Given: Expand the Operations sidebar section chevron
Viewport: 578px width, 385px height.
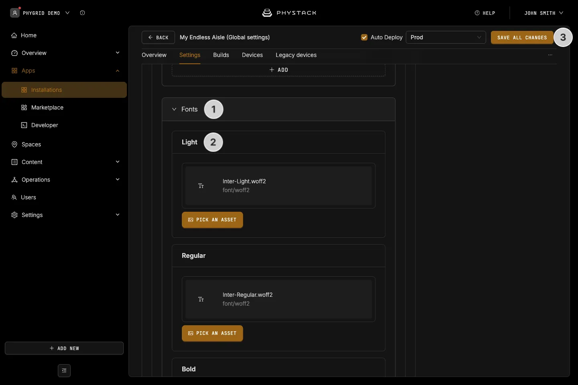Looking at the screenshot, I should point(118,180).
